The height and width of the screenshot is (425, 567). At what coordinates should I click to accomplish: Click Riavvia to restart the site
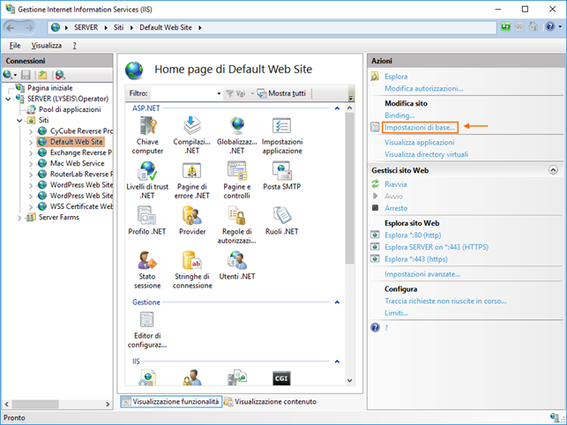click(x=396, y=184)
